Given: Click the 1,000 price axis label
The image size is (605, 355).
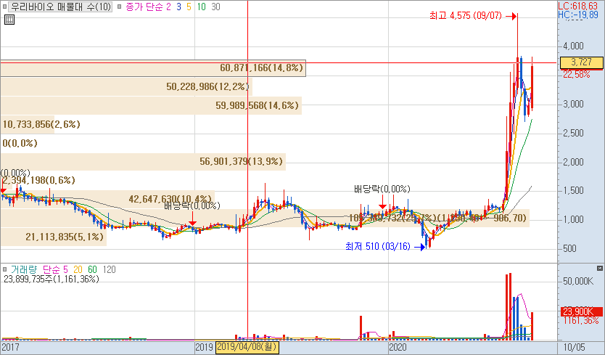Looking at the screenshot, I should [573, 220].
